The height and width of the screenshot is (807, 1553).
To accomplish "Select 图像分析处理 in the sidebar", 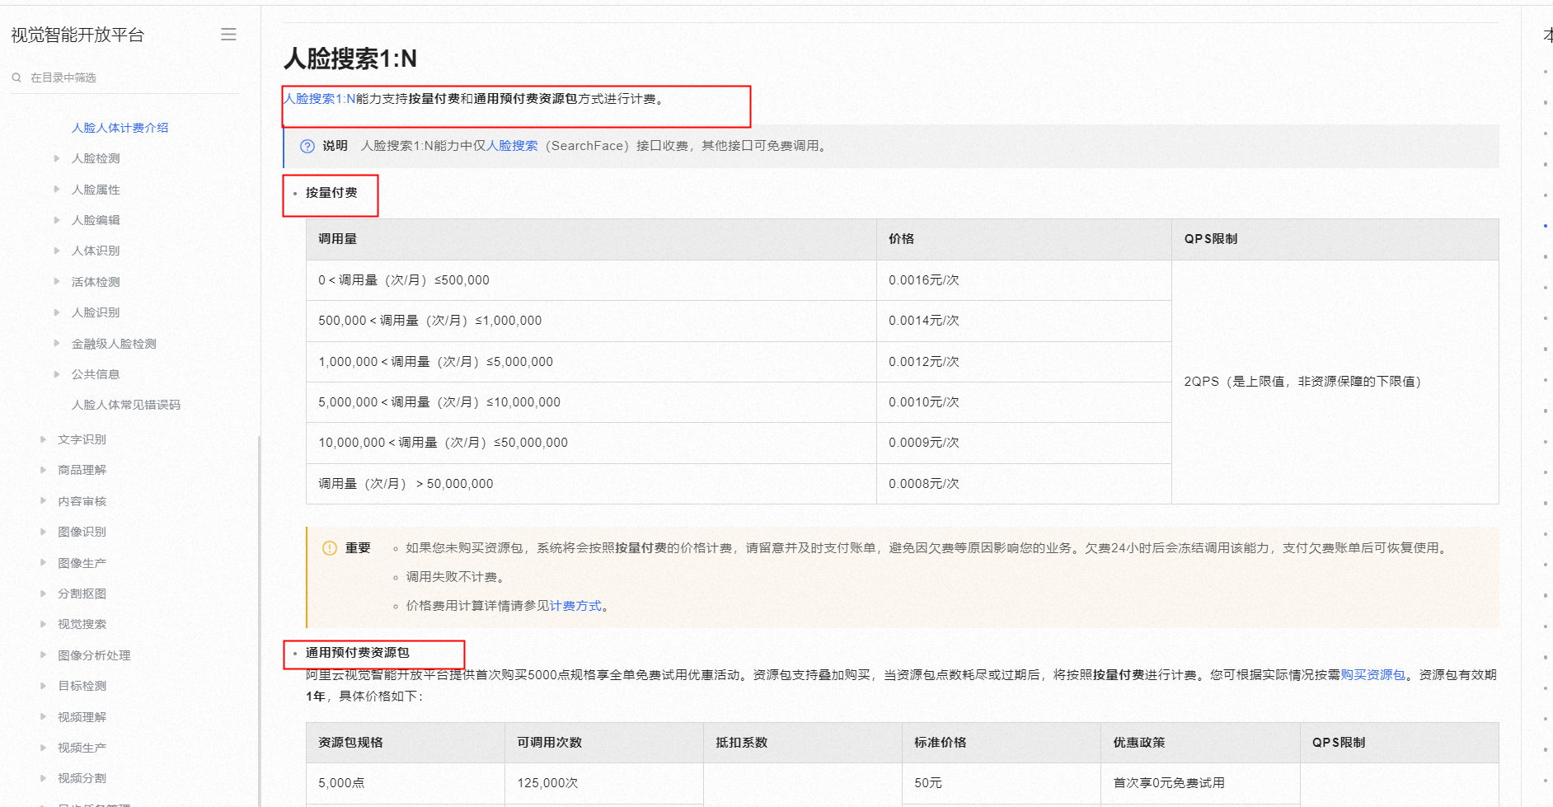I will 94,655.
